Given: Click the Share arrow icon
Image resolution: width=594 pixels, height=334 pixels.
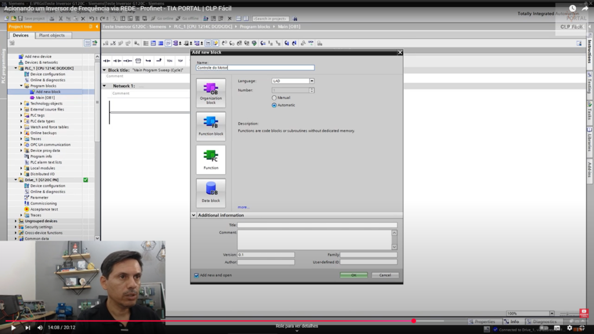Looking at the screenshot, I should 585,8.
